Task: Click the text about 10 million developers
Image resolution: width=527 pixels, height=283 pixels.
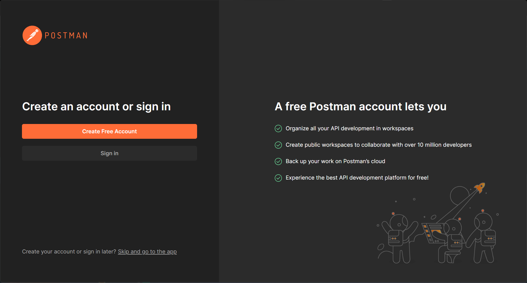Action: (379, 145)
